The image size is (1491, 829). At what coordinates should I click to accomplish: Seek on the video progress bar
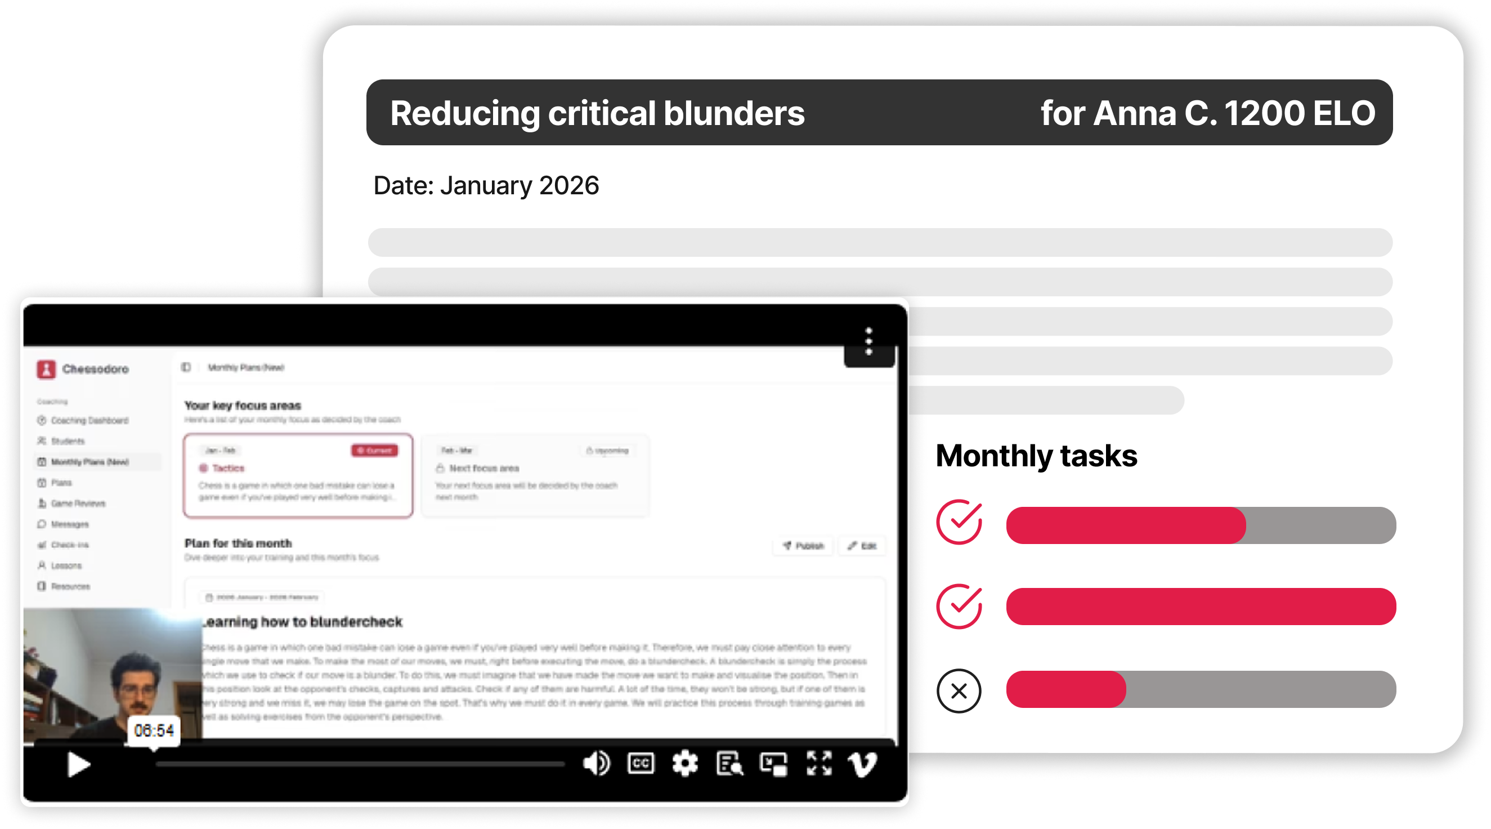pyautogui.click(x=359, y=764)
